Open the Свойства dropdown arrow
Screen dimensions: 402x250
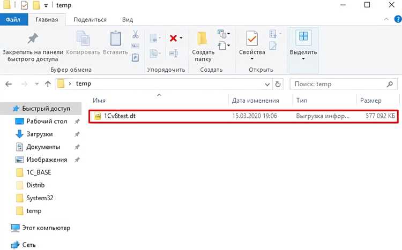[x=252, y=59]
